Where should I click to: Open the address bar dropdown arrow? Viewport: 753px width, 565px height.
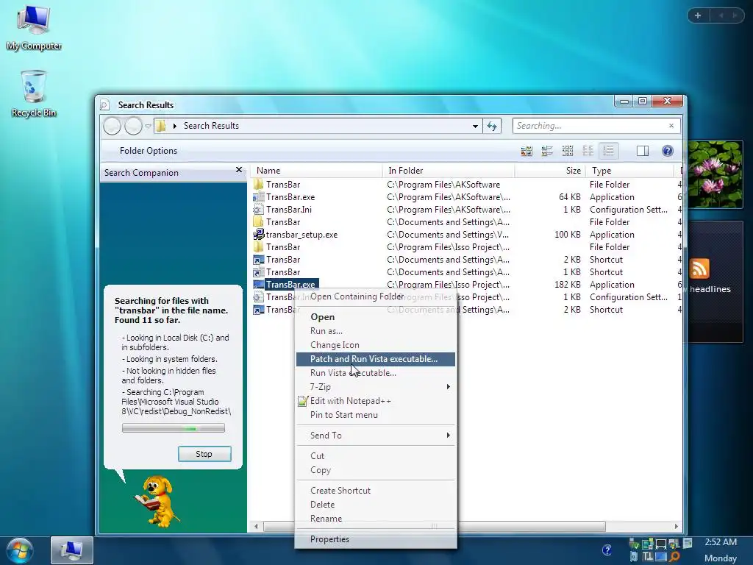tap(475, 126)
